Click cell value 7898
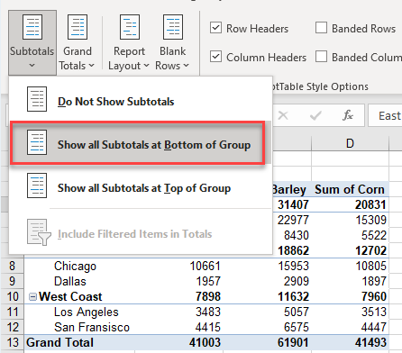Viewport: 402px width, 353px height. (208, 296)
